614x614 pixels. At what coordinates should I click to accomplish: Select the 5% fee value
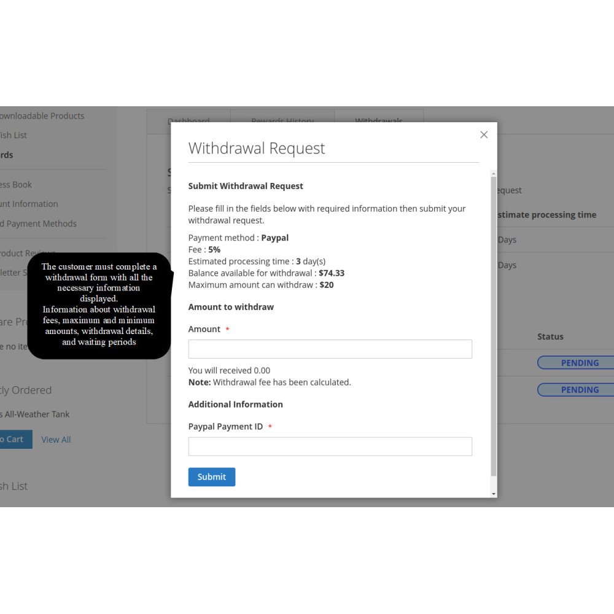214,249
